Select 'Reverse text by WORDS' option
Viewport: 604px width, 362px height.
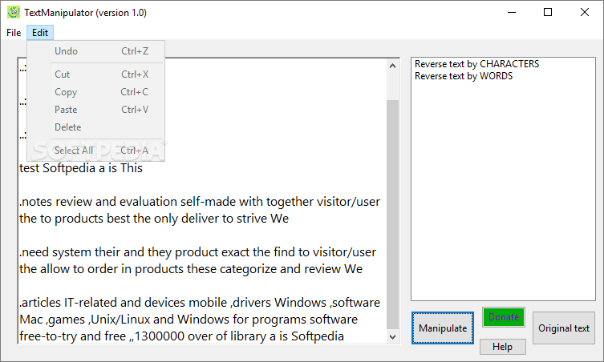[x=464, y=76]
